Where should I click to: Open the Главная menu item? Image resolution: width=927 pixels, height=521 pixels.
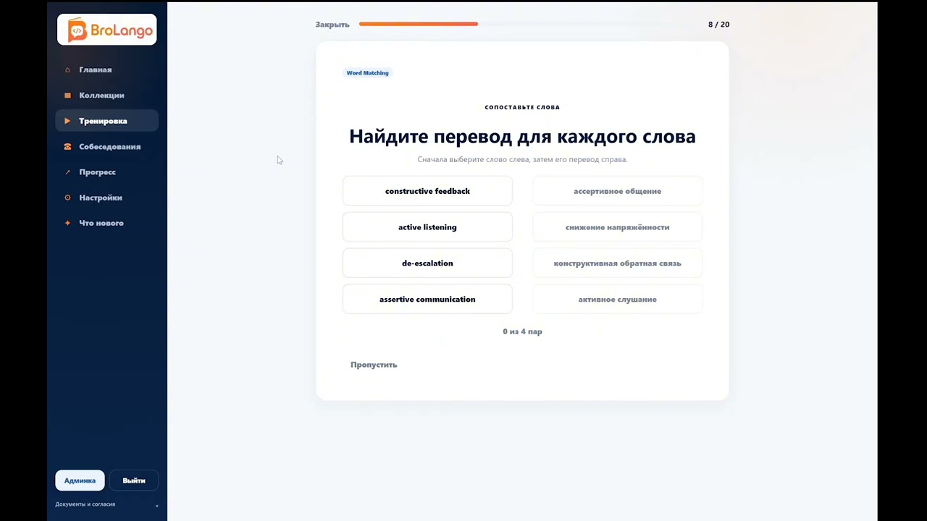pyautogui.click(x=106, y=70)
